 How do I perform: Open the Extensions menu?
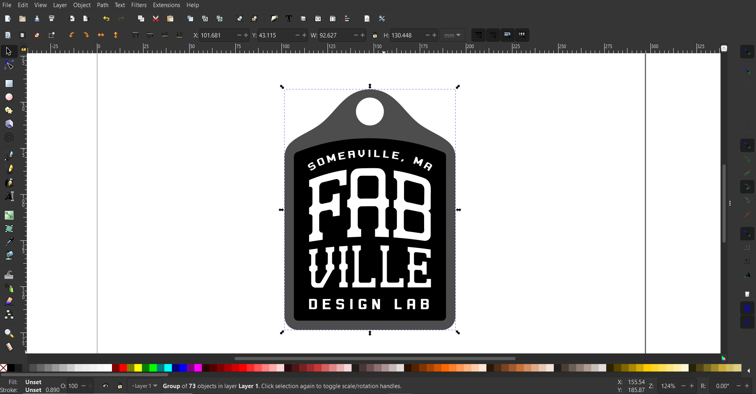(166, 5)
